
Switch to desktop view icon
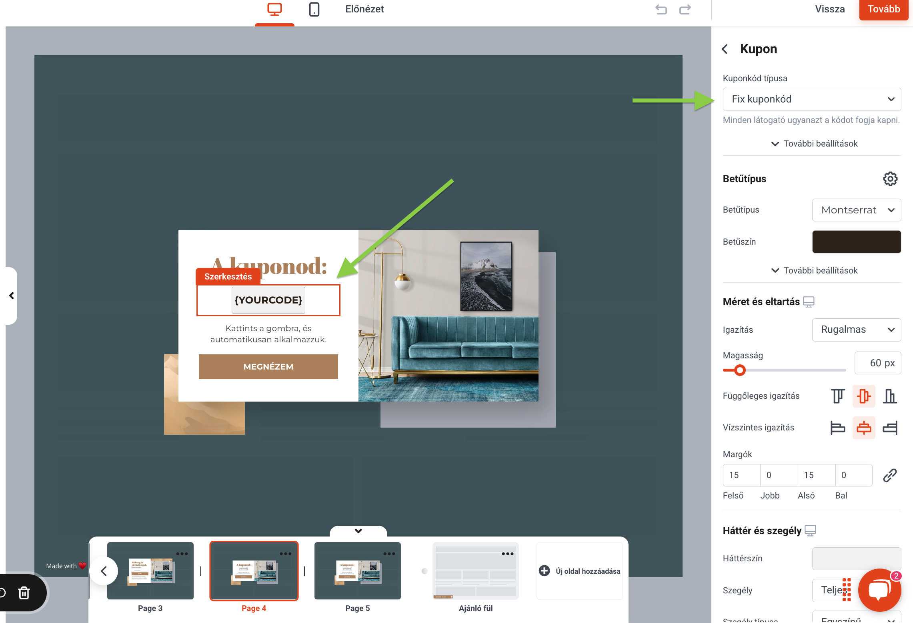(x=274, y=9)
